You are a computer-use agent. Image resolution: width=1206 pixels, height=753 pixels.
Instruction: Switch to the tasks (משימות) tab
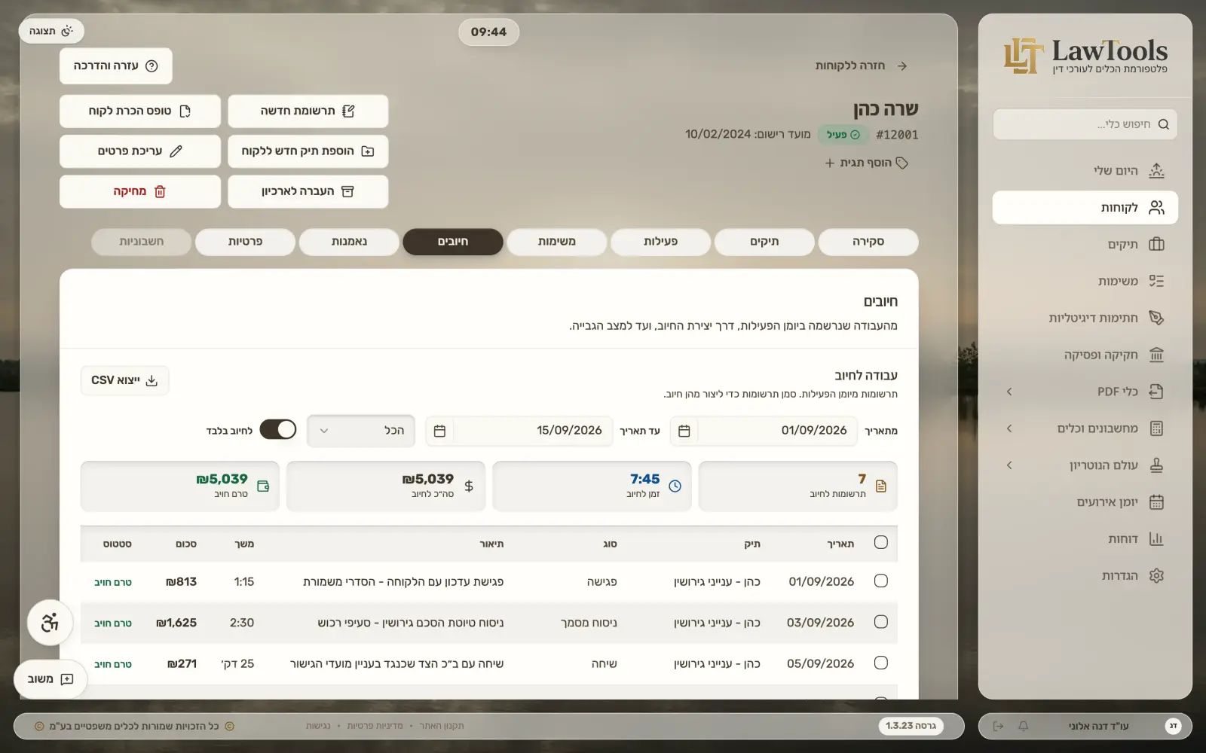point(557,242)
